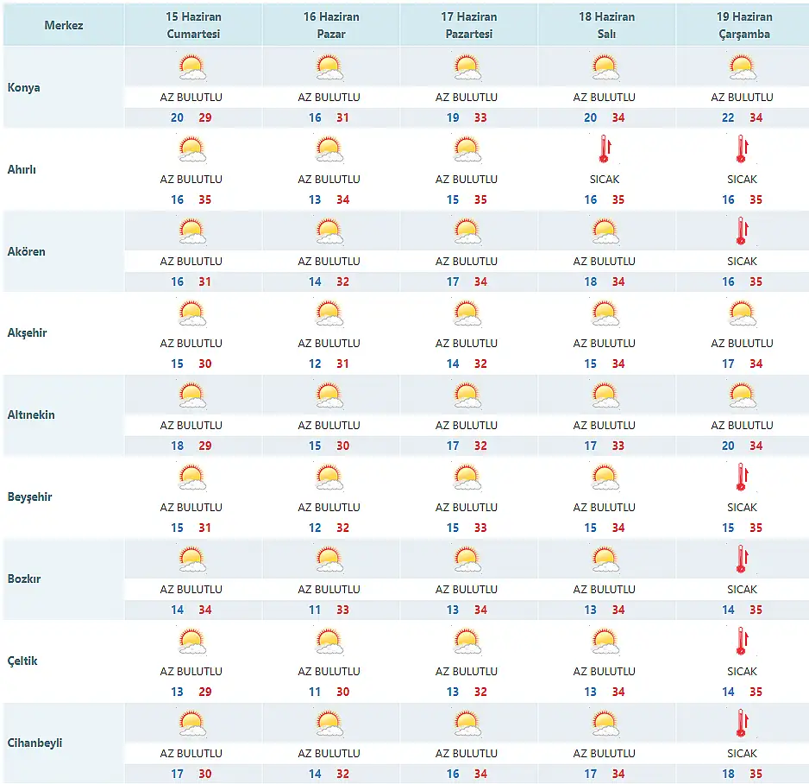Click Beyşehir's hot thermometer icon on Çarşamba
The height and width of the screenshot is (784, 809).
742,477
